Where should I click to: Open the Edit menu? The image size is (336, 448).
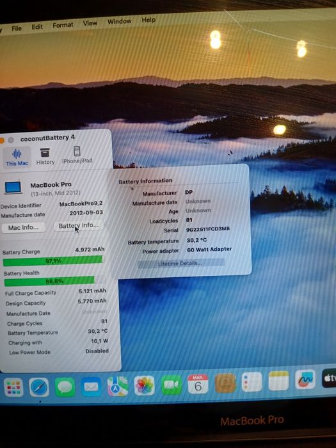coord(37,27)
